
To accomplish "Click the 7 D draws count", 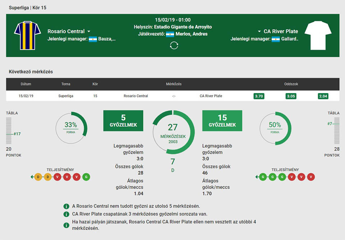I will 173,165.
